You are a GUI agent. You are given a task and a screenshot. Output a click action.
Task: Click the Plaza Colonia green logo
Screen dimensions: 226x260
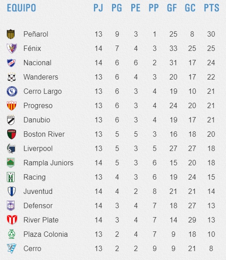click(12, 234)
